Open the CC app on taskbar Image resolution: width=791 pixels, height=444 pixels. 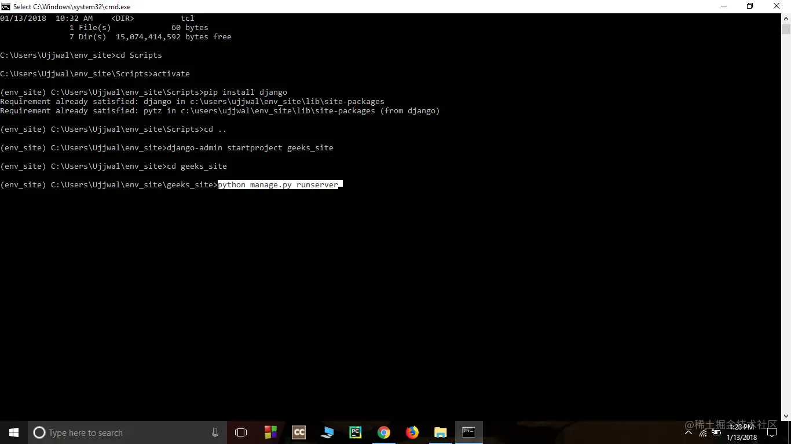299,432
